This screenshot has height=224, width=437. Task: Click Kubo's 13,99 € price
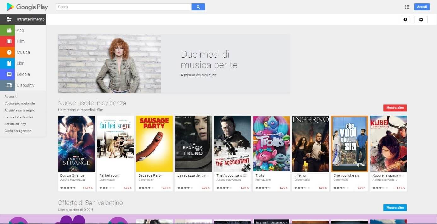point(400,188)
